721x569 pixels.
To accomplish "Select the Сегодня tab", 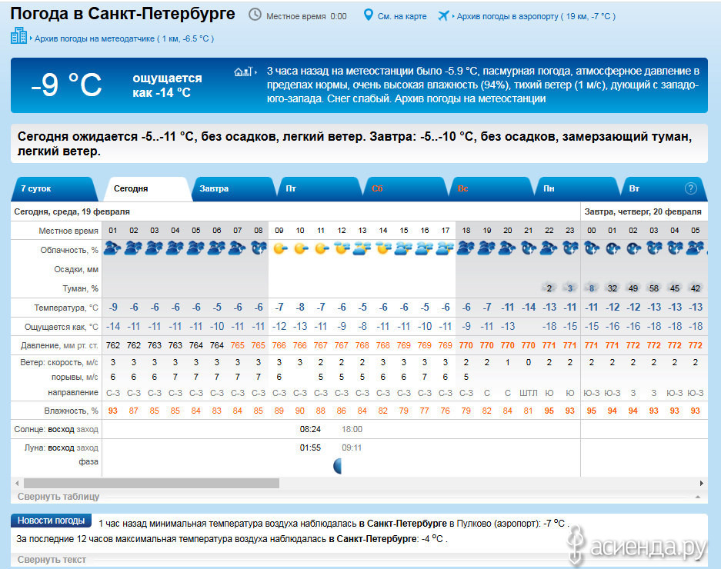I will [147, 188].
